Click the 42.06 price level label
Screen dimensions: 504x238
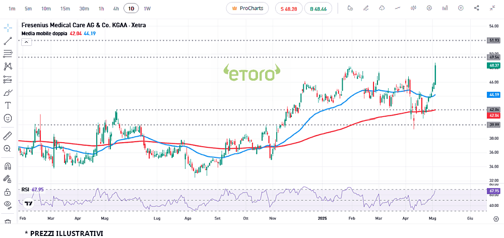(493, 110)
